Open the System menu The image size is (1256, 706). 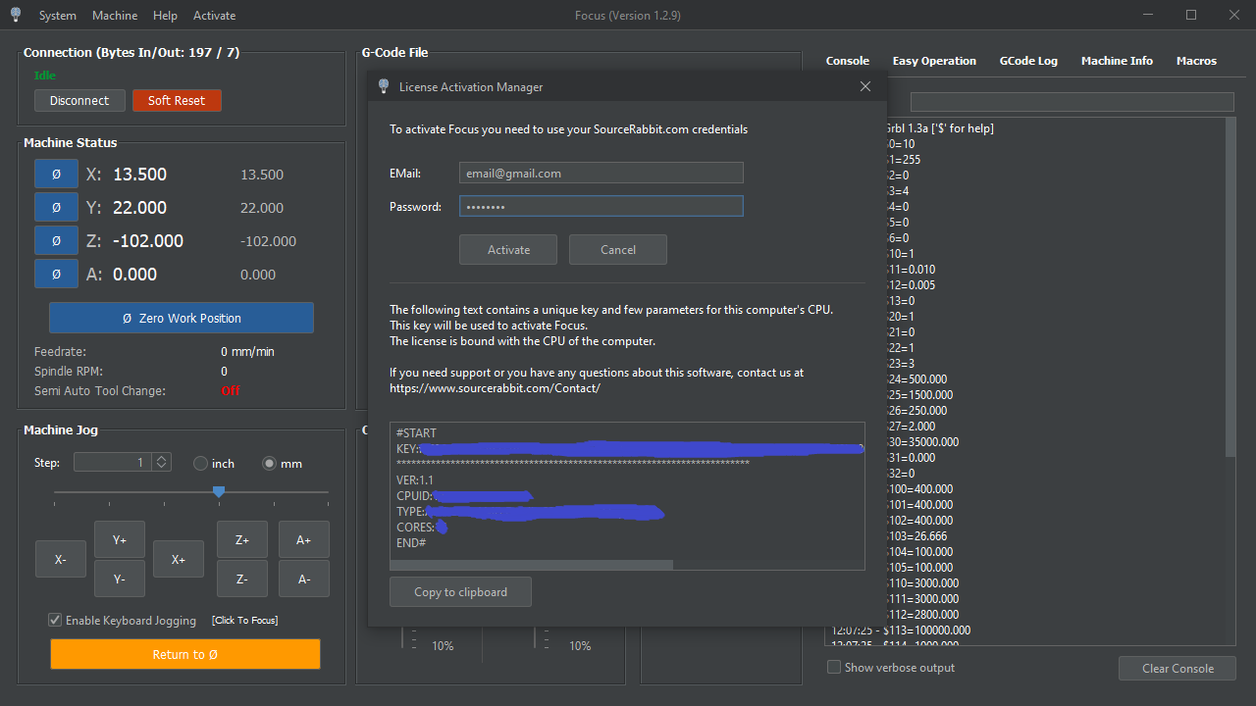point(58,16)
